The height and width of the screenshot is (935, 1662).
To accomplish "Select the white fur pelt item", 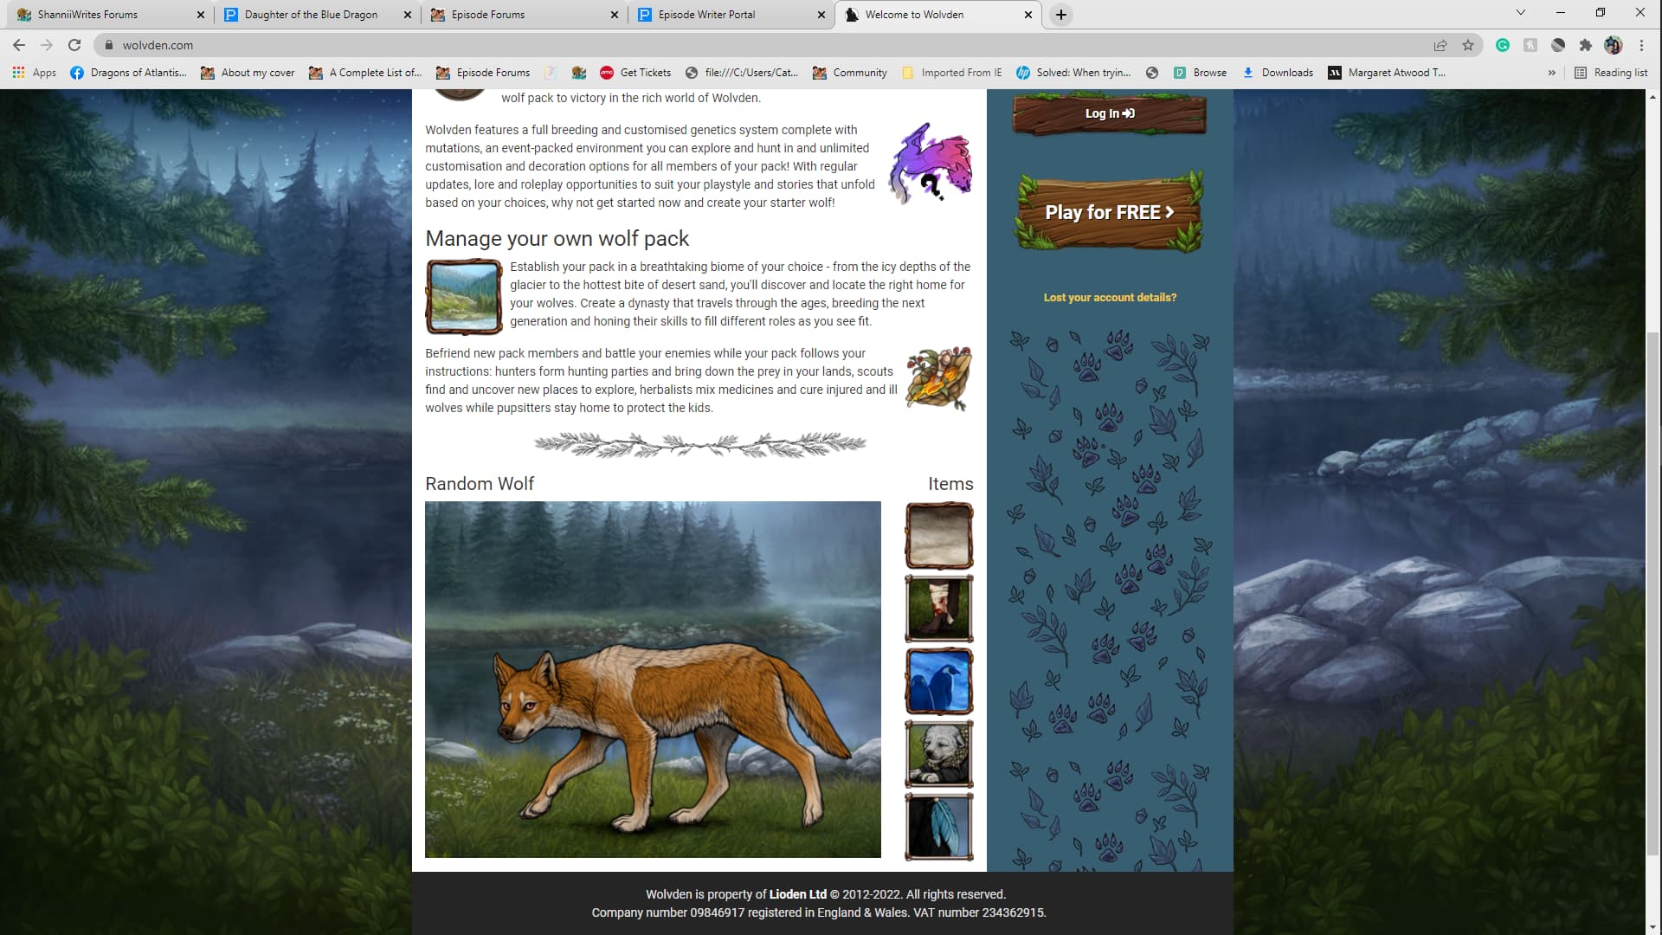I will pyautogui.click(x=939, y=536).
